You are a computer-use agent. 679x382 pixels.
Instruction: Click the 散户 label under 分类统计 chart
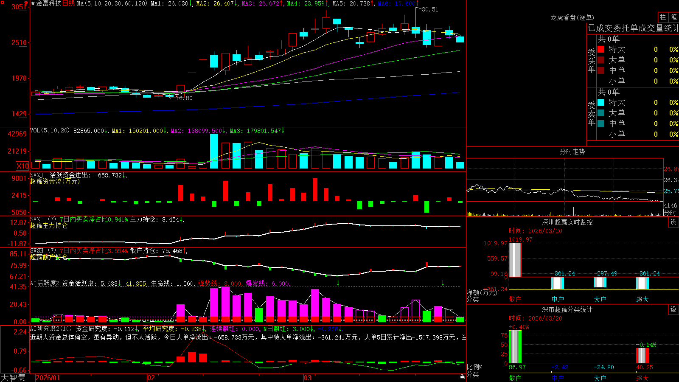click(515, 378)
